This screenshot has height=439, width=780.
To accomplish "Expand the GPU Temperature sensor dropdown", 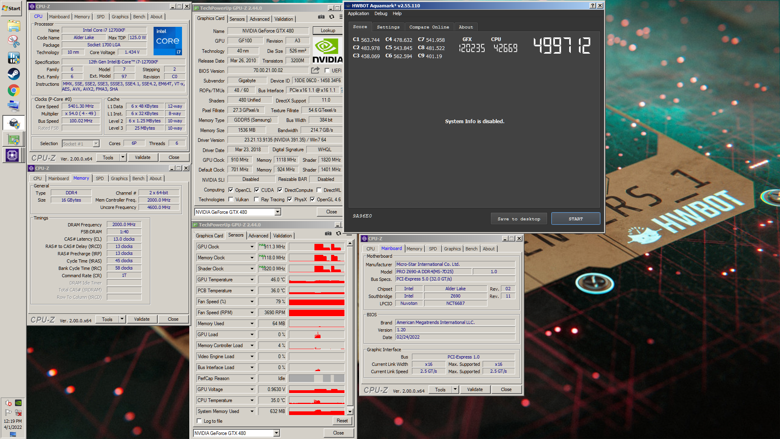I will (x=252, y=280).
